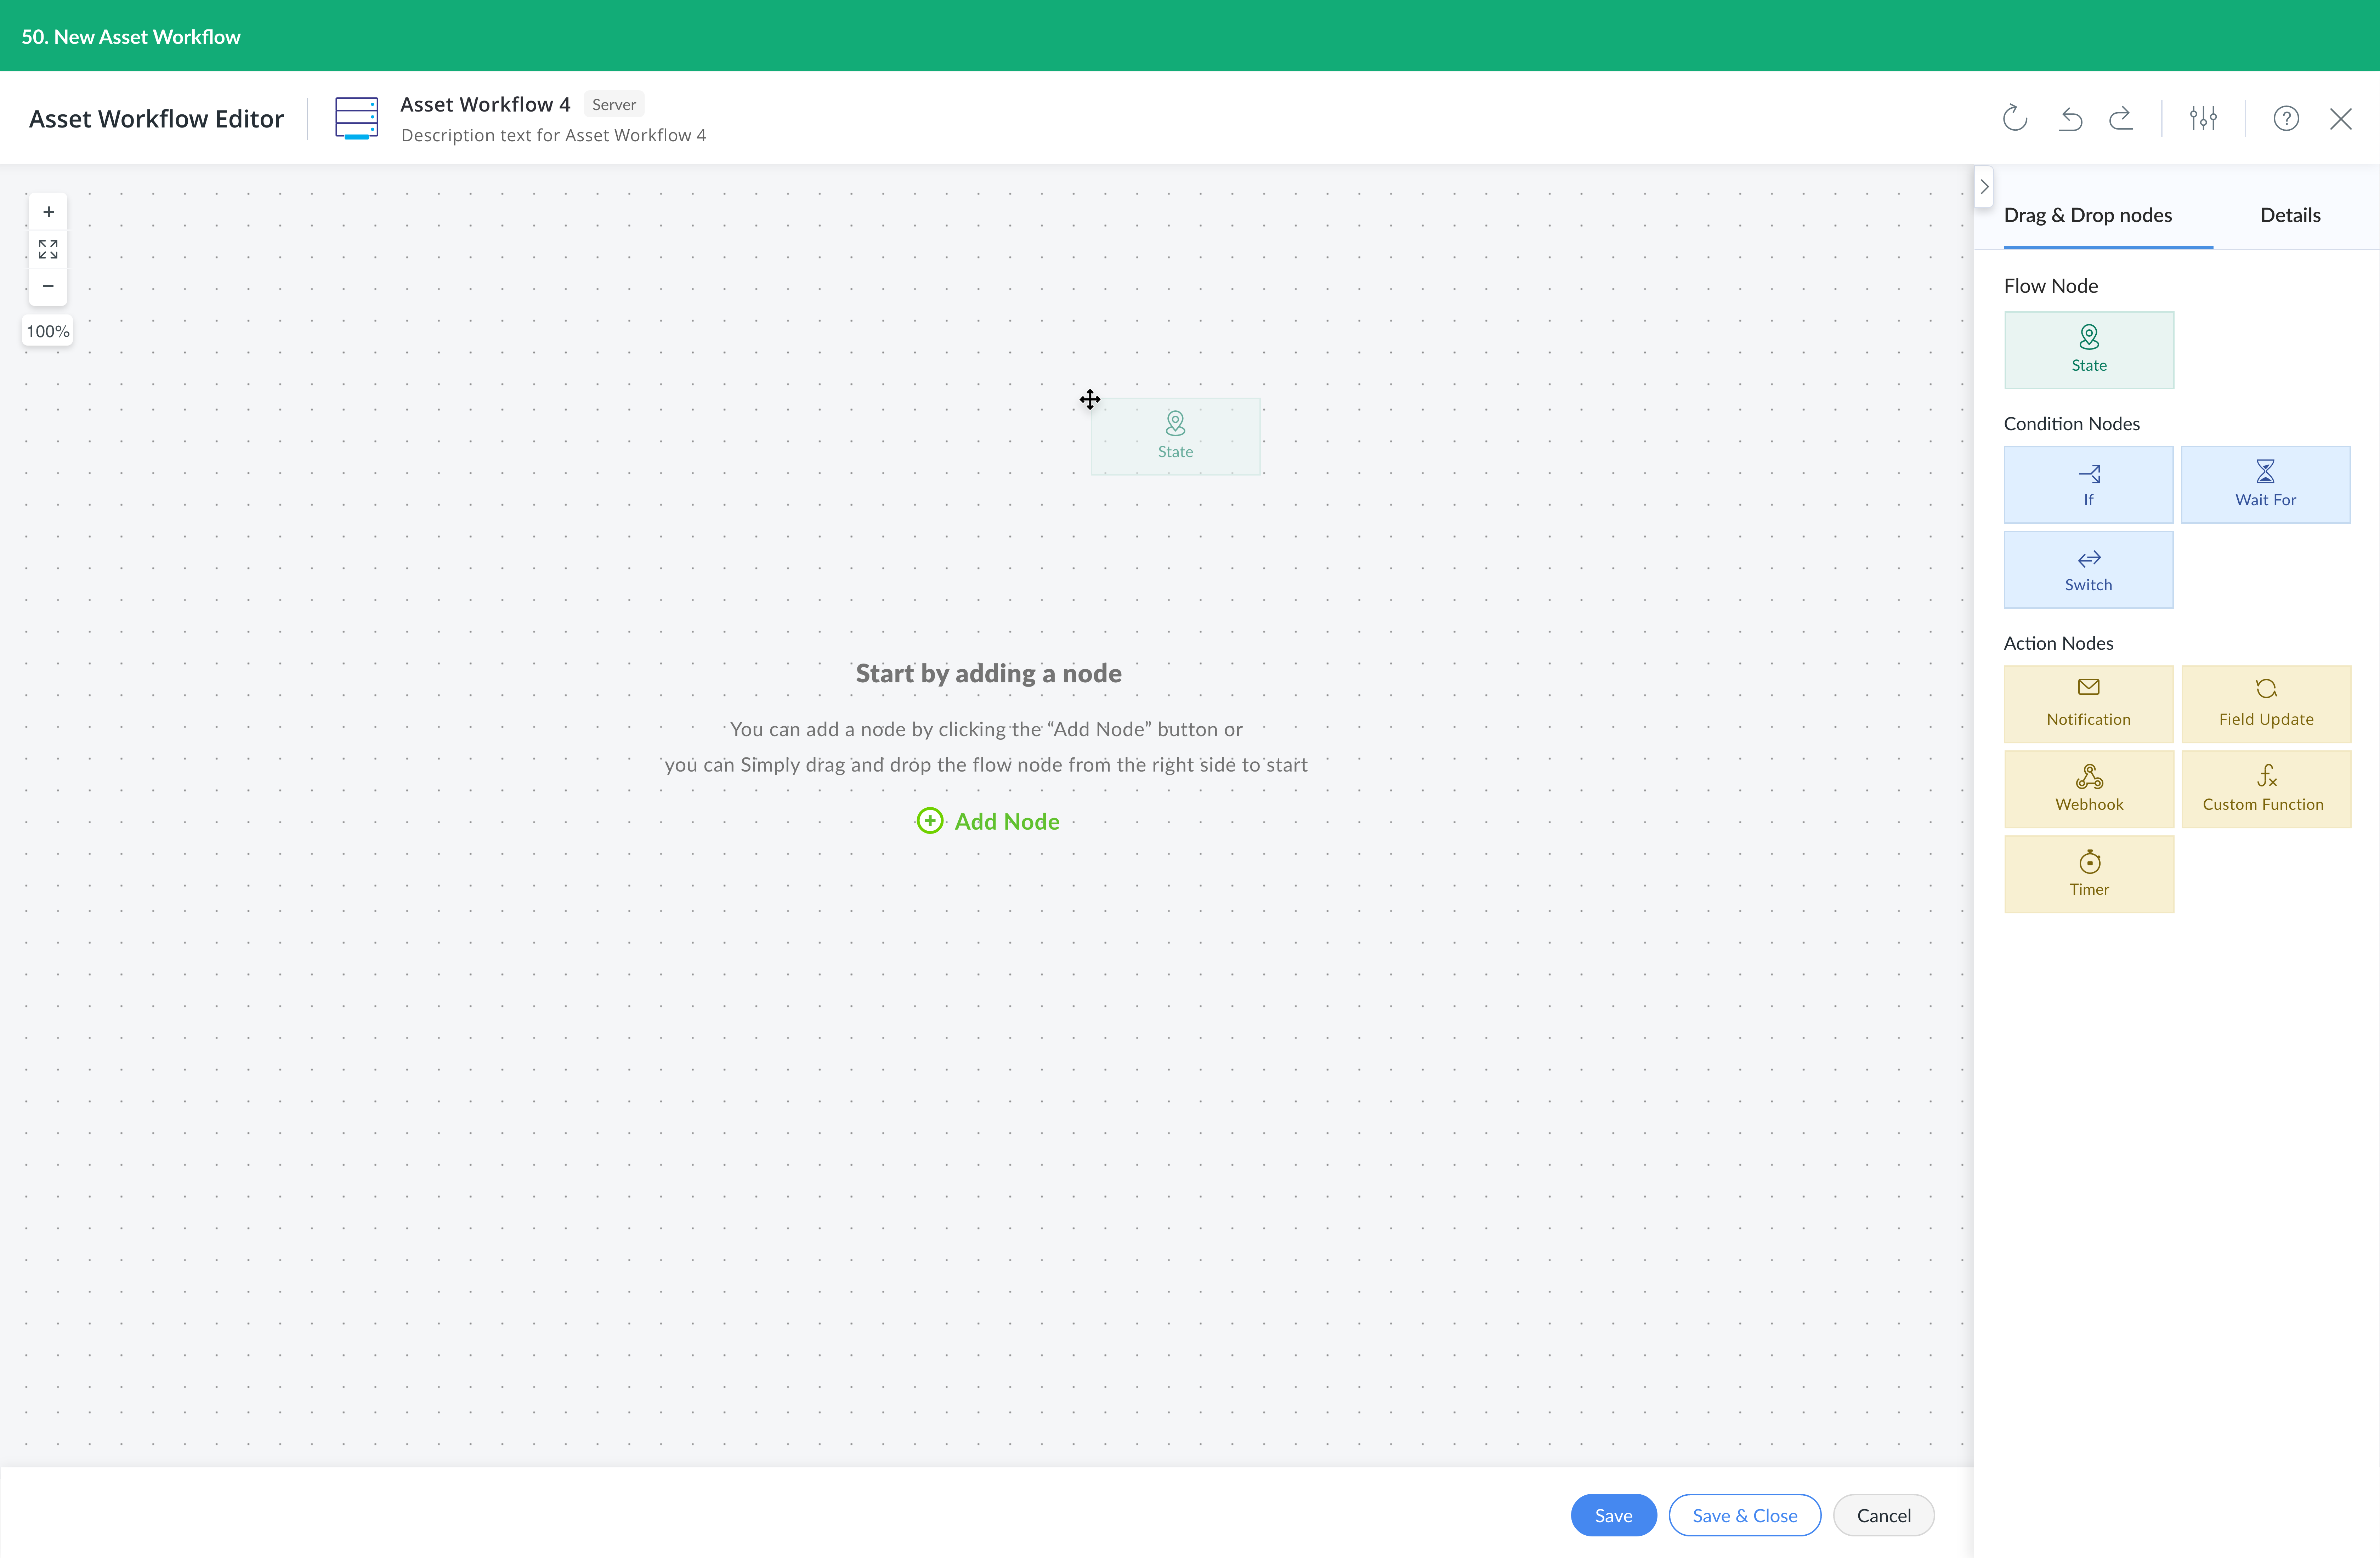Pick the Switch condition node

(x=2088, y=569)
